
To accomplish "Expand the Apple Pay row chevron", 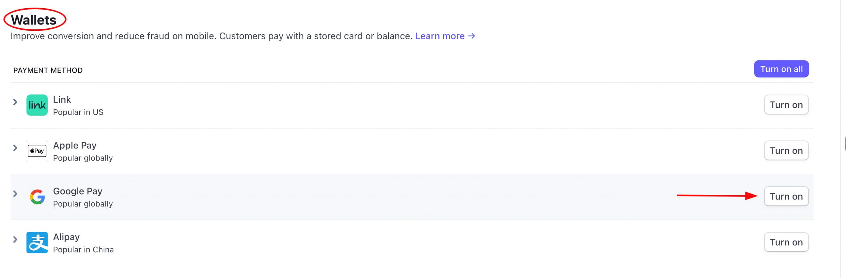I will coord(15,148).
